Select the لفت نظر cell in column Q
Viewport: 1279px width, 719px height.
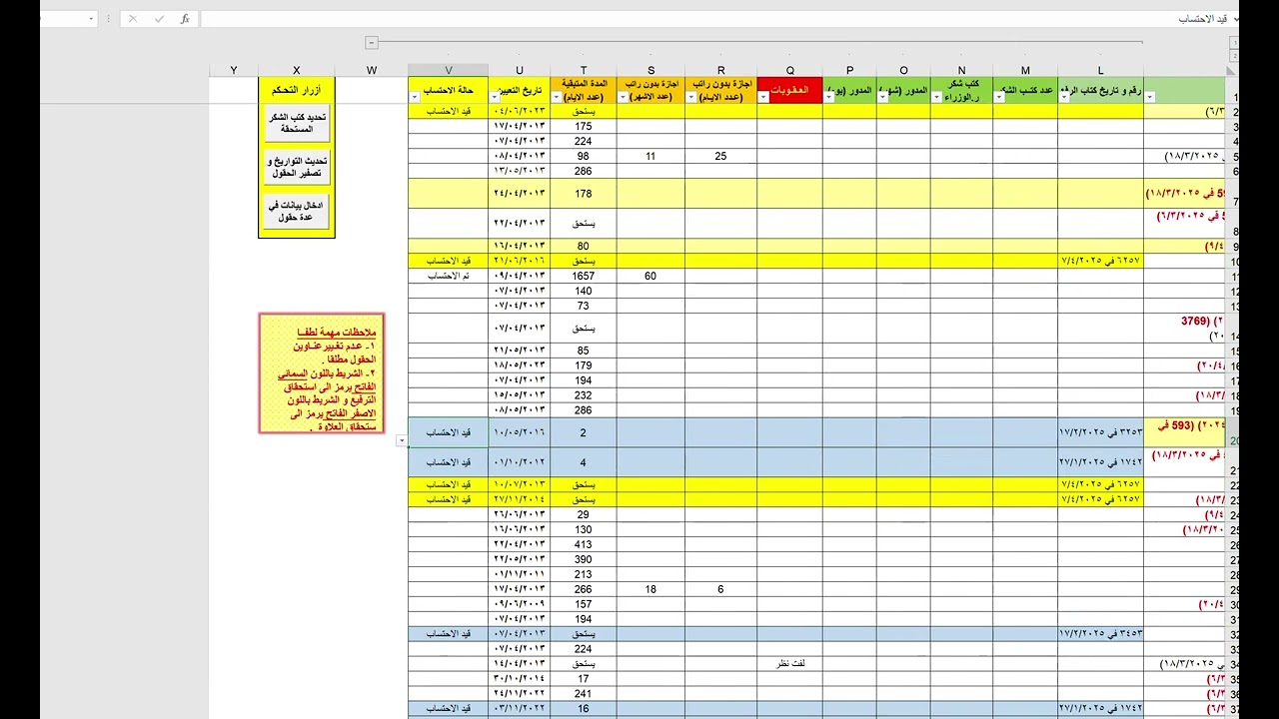(x=789, y=663)
